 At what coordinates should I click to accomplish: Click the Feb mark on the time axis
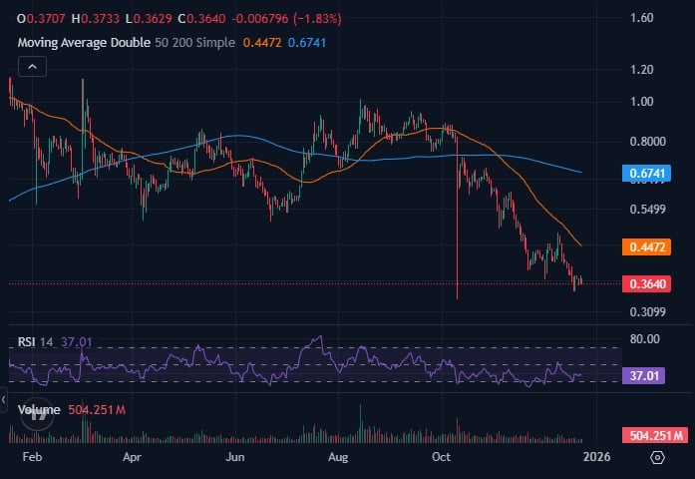pyautogui.click(x=31, y=457)
